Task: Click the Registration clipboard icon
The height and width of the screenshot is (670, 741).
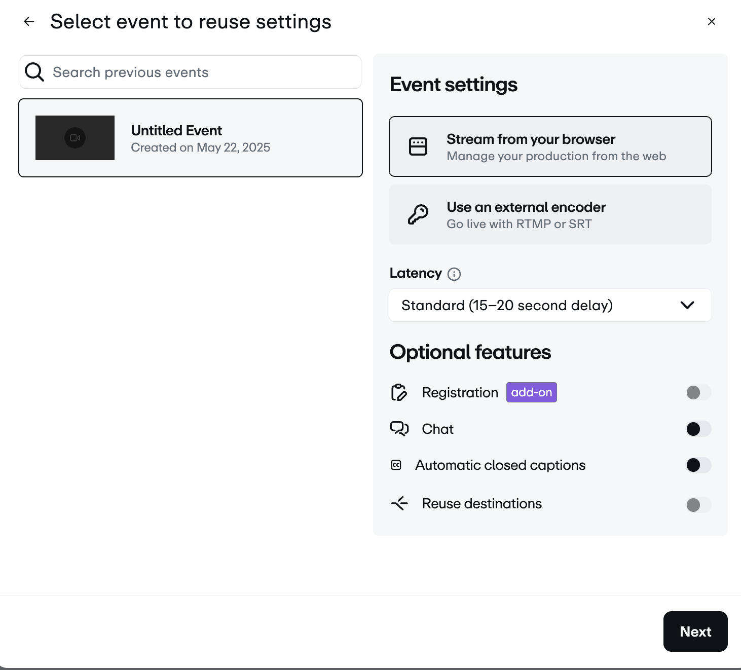Action: click(x=399, y=392)
